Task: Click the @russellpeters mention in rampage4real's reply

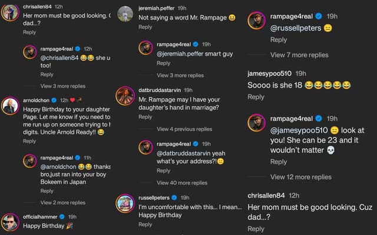Action: coord(295,28)
